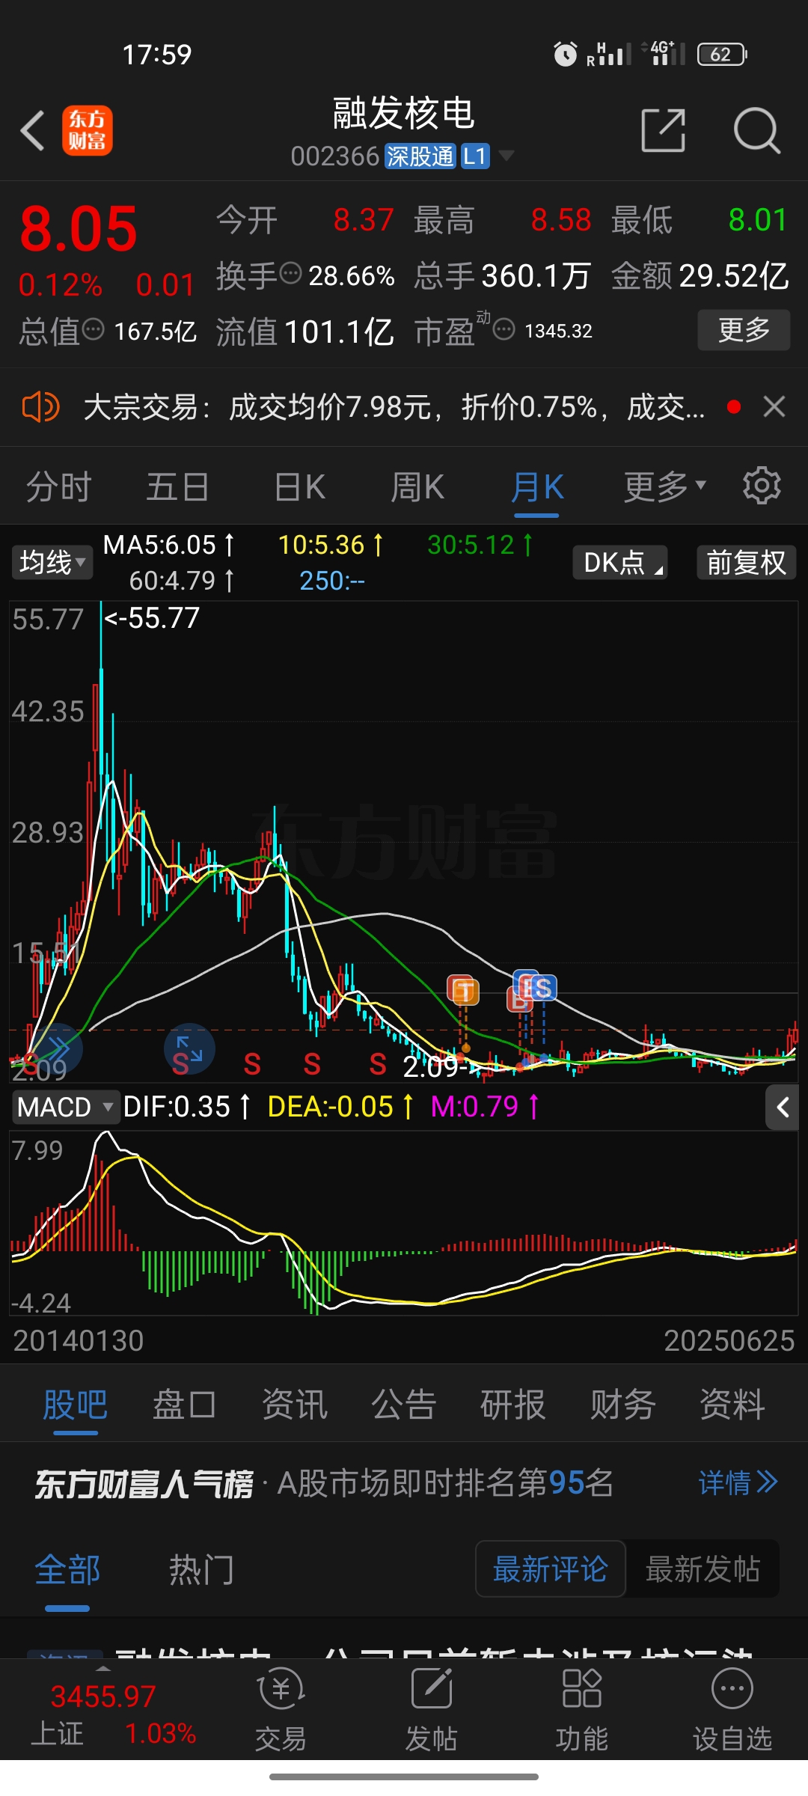Tap the speaker announcement icon

pyautogui.click(x=40, y=407)
